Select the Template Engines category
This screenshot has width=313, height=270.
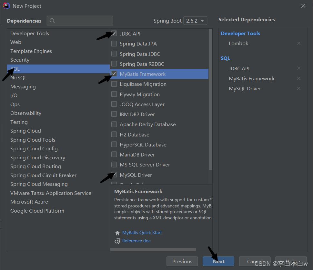[x=58, y=51]
